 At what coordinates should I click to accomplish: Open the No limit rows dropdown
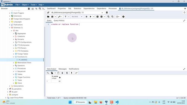[x=77, y=17]
